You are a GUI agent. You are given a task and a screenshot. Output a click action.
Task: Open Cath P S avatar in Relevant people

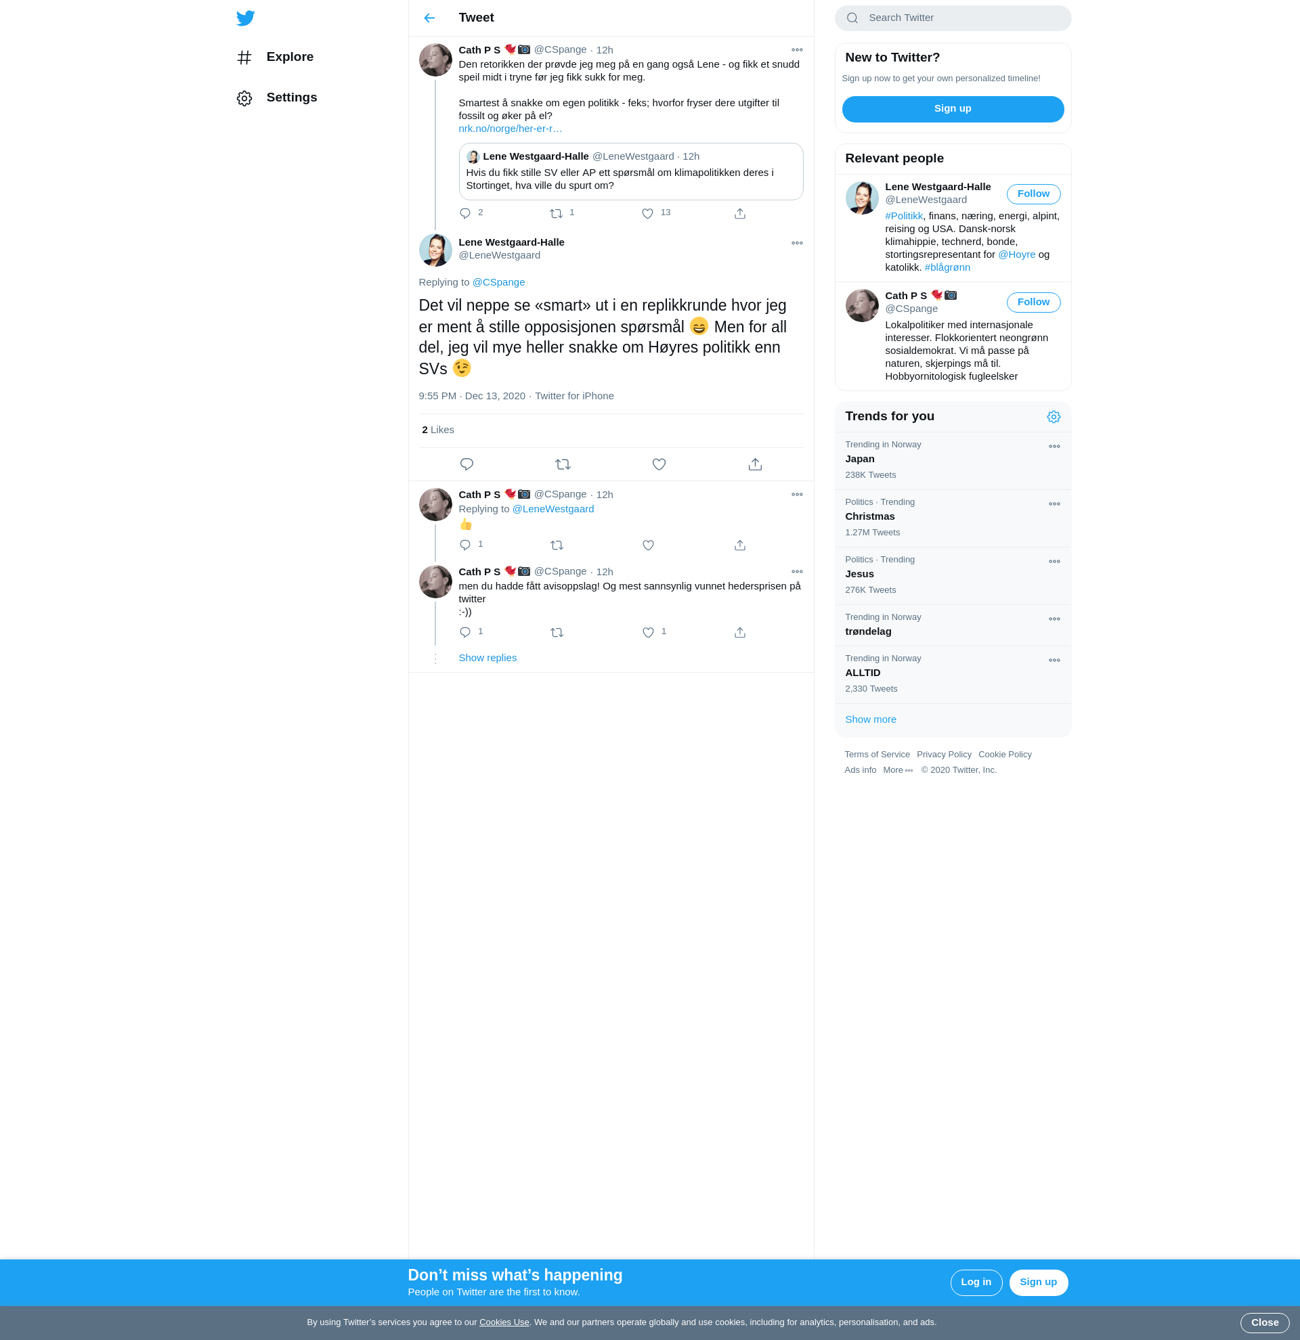click(x=862, y=306)
